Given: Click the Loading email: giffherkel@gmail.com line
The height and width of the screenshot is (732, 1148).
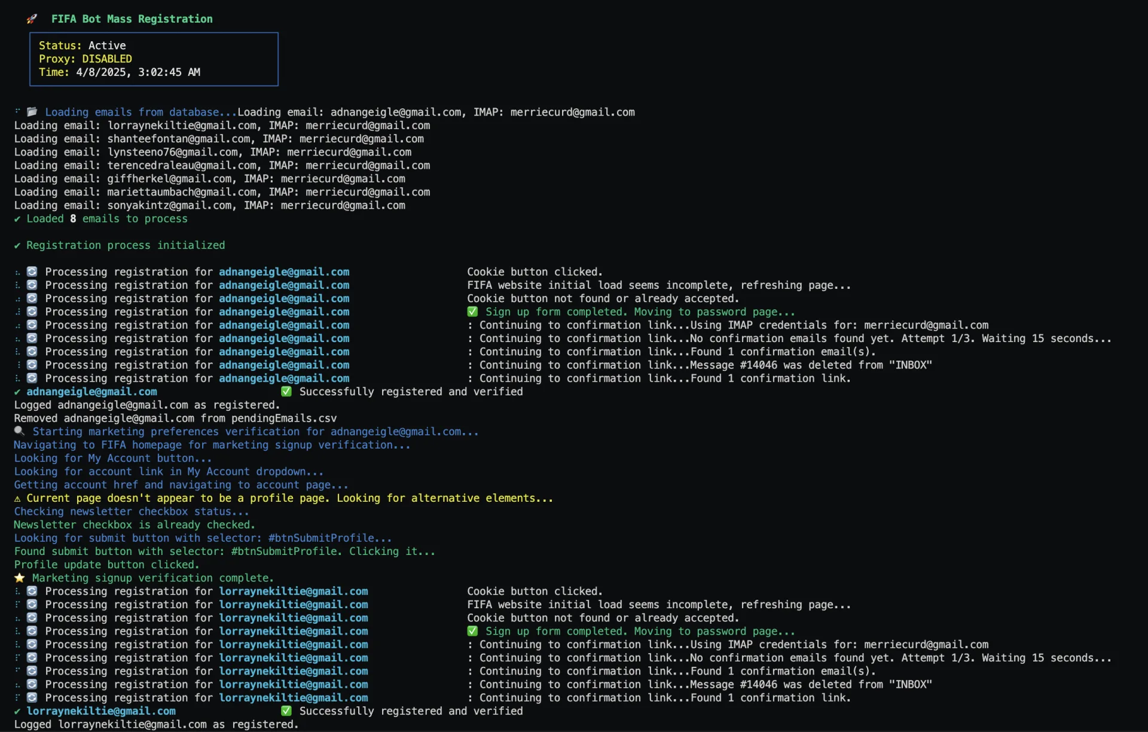Looking at the screenshot, I should click(210, 179).
